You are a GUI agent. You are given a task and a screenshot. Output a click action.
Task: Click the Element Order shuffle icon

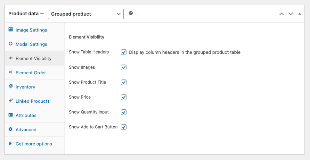coord(10,73)
